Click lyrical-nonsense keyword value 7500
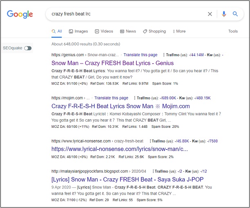250x208 pixels. pyautogui.click(x=213, y=141)
